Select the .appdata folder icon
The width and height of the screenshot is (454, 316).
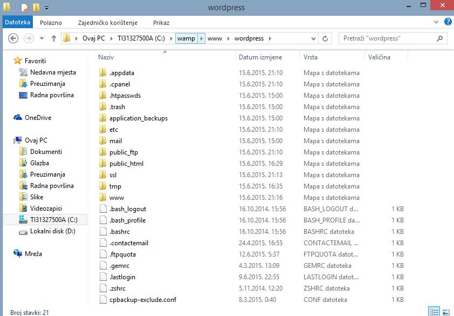[x=103, y=72]
